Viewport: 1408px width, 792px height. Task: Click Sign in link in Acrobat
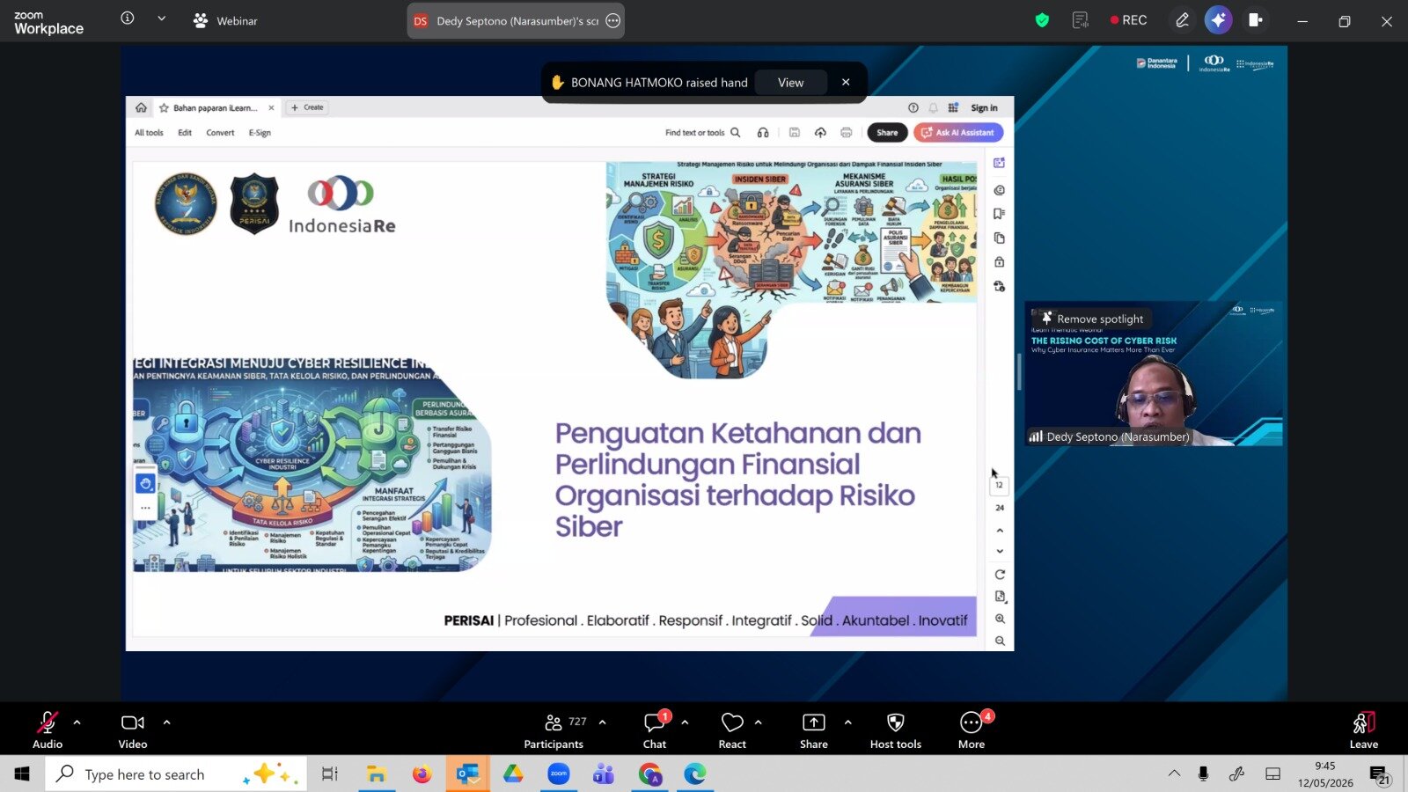(x=984, y=108)
